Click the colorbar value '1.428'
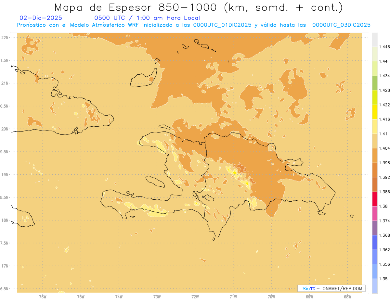Image resolution: width=390 pixels, height=301 pixels. click(x=384, y=90)
